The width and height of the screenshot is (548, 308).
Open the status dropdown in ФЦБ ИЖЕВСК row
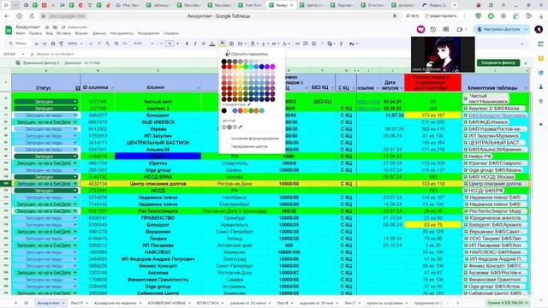74,122
